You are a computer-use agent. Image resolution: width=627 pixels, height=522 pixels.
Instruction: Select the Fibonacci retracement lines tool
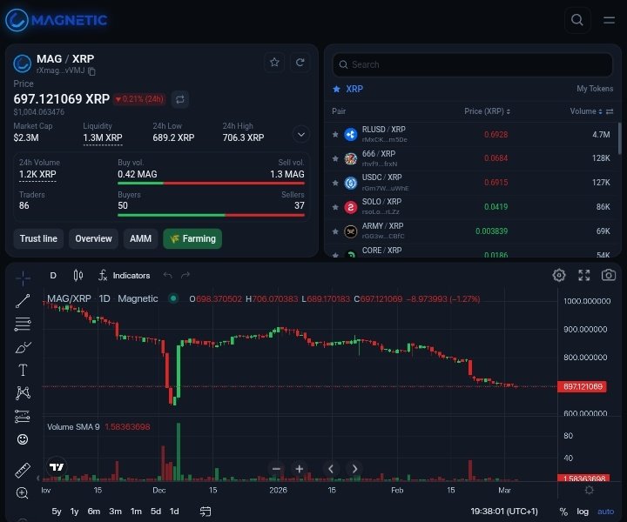click(23, 324)
